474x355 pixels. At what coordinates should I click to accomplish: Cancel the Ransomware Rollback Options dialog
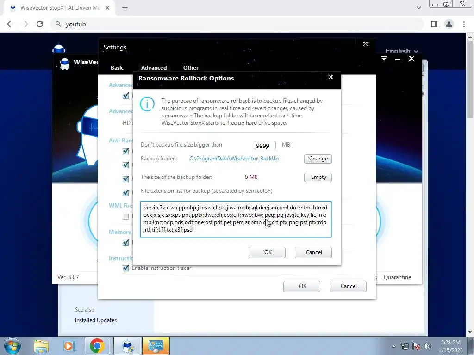[313, 252]
